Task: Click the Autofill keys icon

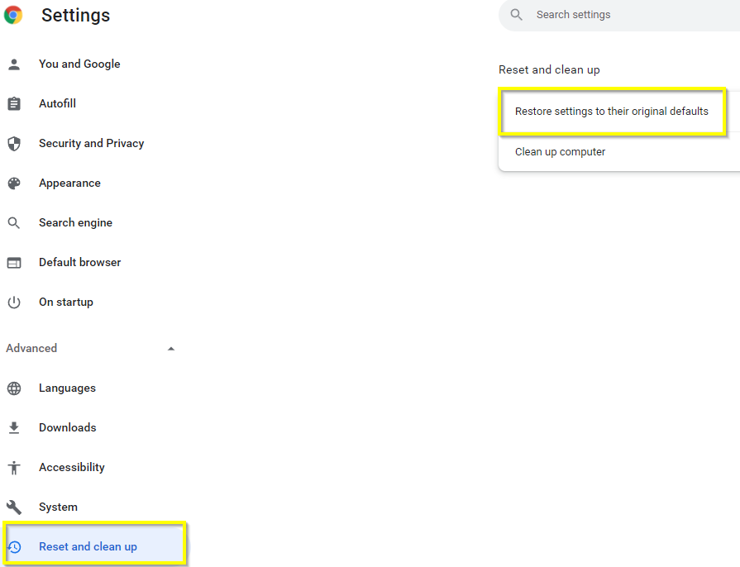Action: click(14, 103)
